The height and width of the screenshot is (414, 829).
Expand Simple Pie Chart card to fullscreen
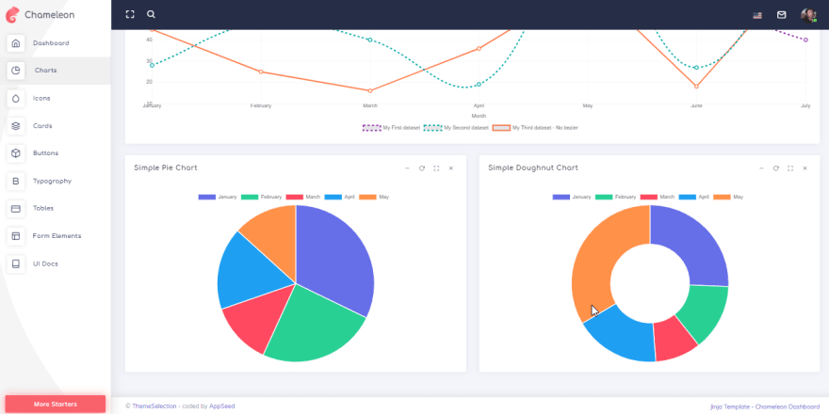[436, 168]
